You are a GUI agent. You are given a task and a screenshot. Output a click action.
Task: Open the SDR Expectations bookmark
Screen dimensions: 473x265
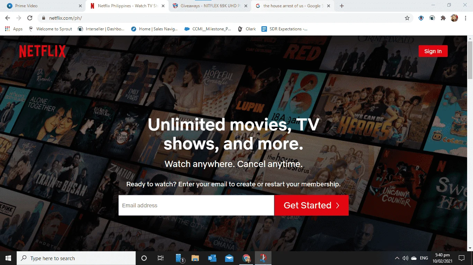[x=284, y=29]
